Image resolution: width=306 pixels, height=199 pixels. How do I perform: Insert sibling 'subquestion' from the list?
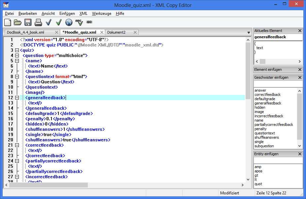(264, 146)
